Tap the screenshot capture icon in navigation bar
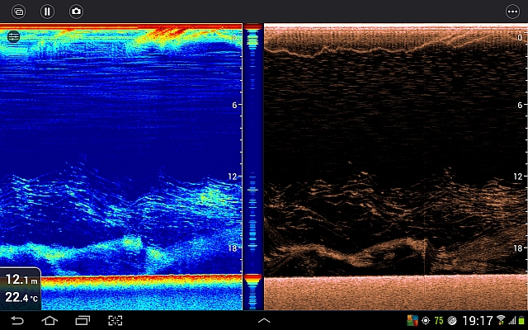Image resolution: width=528 pixels, height=330 pixels. pos(115,320)
